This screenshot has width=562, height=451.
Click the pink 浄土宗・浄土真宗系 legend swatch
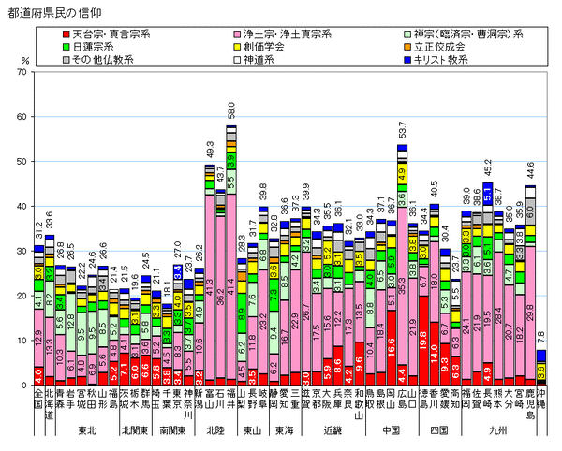coord(237,35)
